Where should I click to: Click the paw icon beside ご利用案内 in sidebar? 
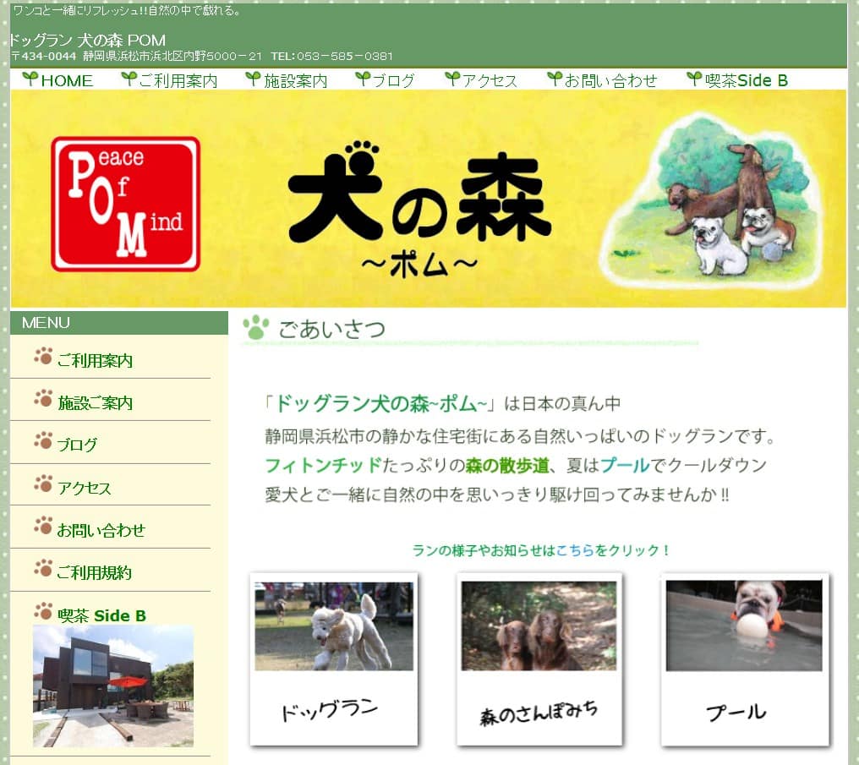(x=43, y=357)
